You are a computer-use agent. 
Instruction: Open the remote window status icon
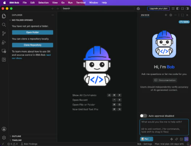pyautogui.click(x=3, y=144)
